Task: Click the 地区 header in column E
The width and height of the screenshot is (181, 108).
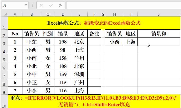Action: tap(79, 34)
